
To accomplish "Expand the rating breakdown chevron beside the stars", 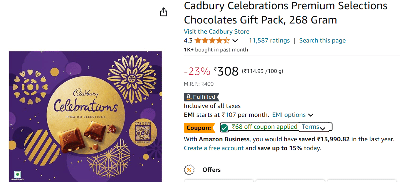I will (x=235, y=41).
